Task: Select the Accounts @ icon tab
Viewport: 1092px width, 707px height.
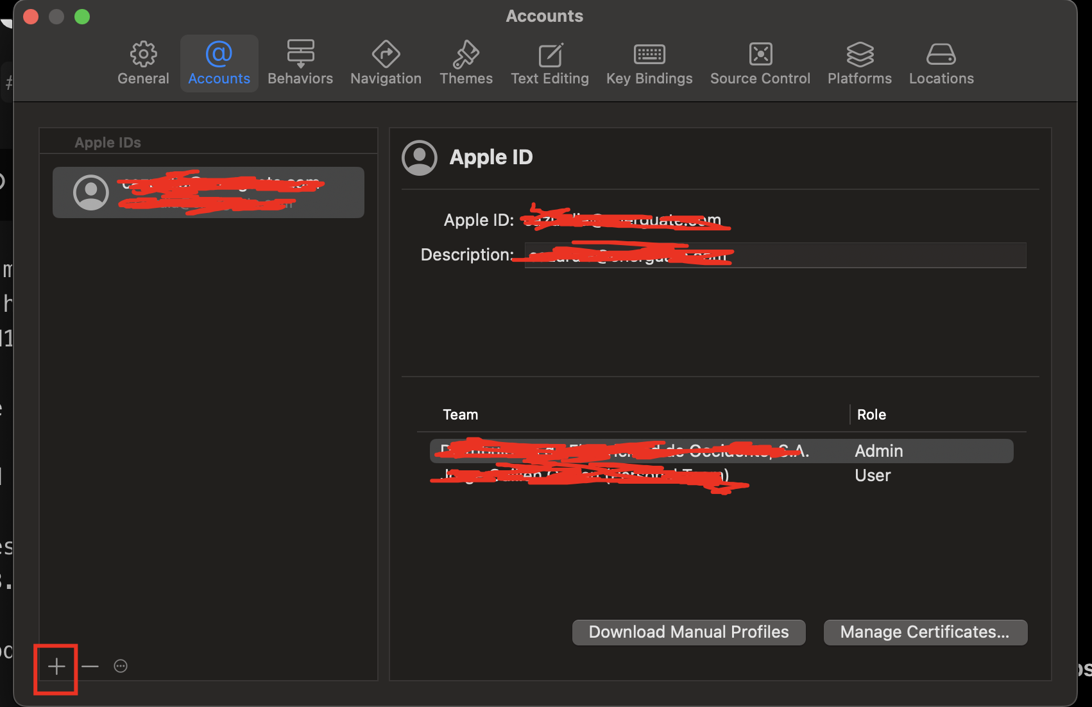Action: pos(219,64)
